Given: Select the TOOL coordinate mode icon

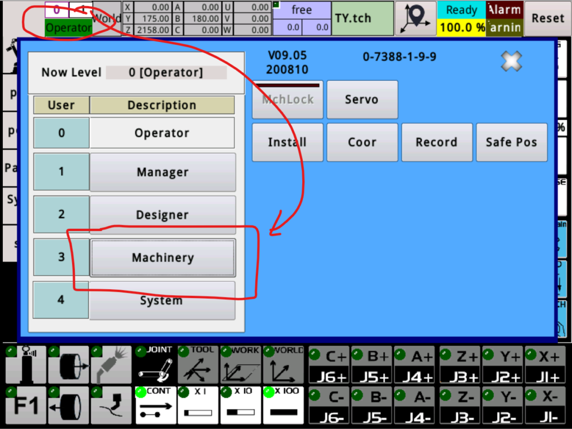Looking at the screenshot, I should [x=198, y=364].
